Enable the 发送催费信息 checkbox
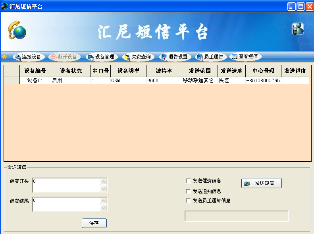 coord(188,181)
